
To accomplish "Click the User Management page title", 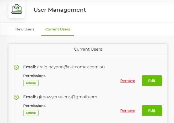I will tap(60, 10).
